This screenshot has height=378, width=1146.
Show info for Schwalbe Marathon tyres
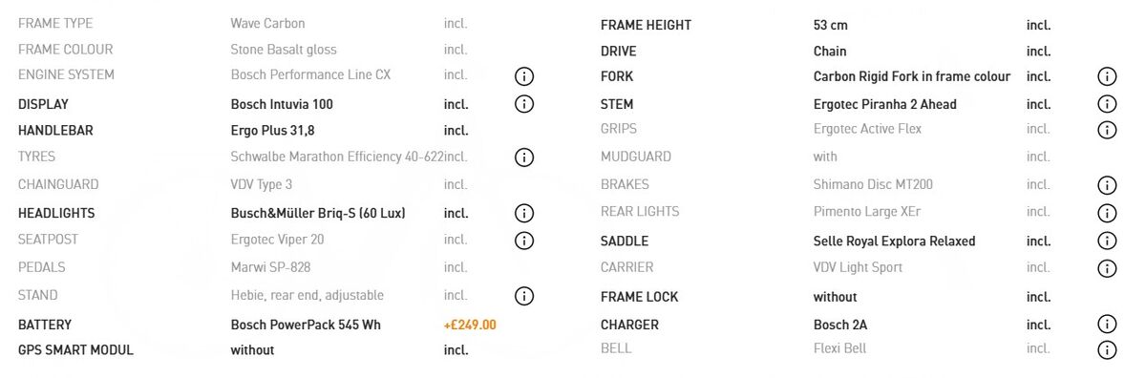pyautogui.click(x=523, y=157)
